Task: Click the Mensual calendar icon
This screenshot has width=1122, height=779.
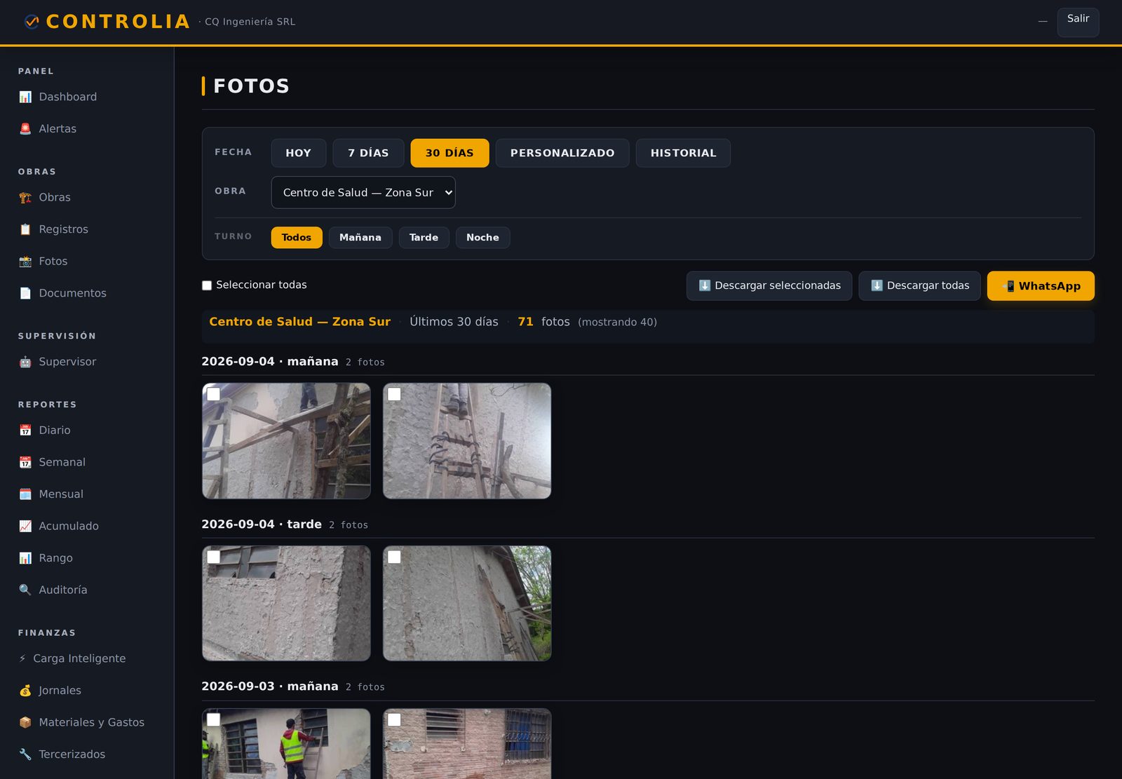Action: [x=25, y=494]
